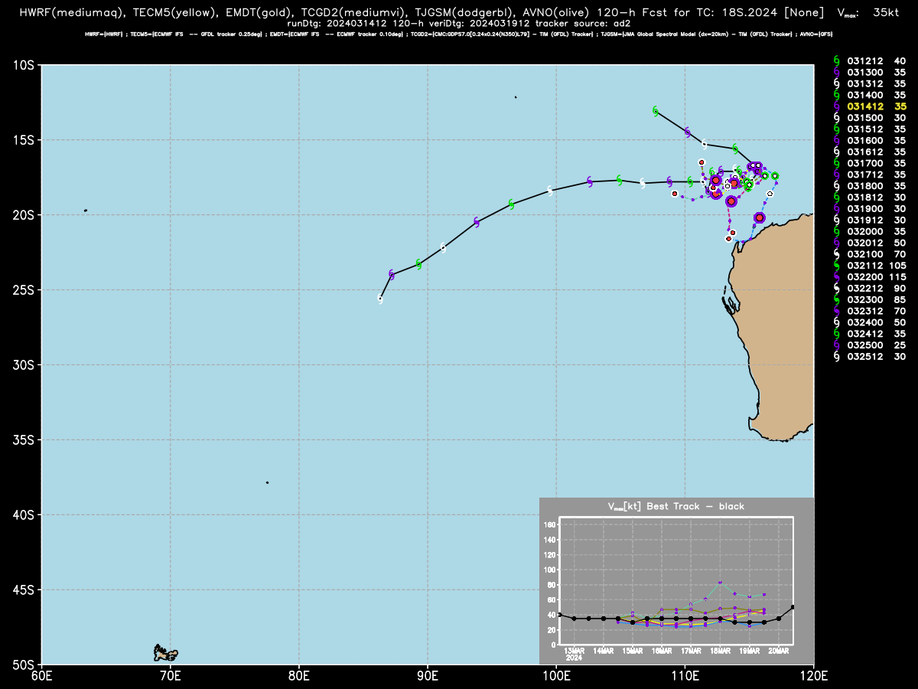Click the Kerguelen islands landmass near 50S
Viewport: 918px width, 689px height.
[165, 653]
